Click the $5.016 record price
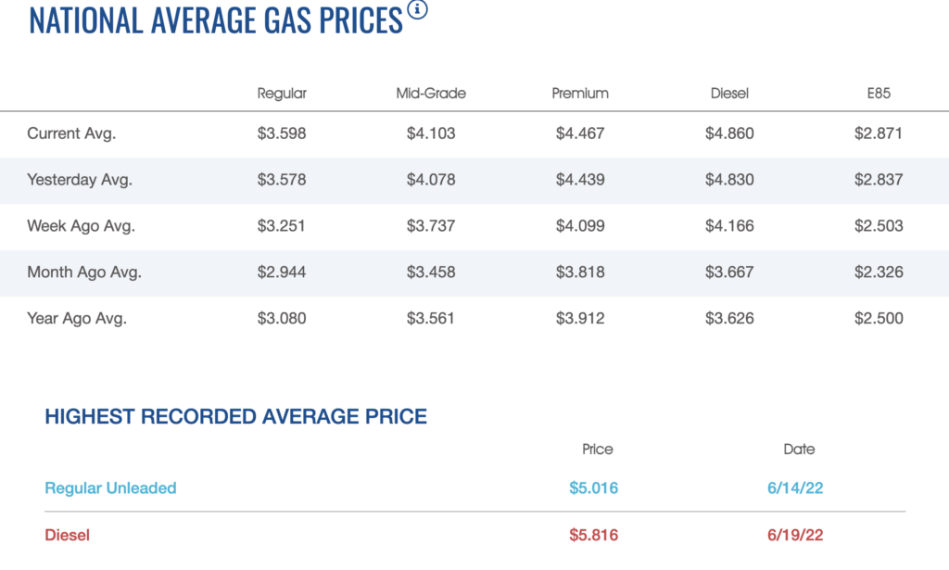The width and height of the screenshot is (949, 570). pyautogui.click(x=593, y=488)
